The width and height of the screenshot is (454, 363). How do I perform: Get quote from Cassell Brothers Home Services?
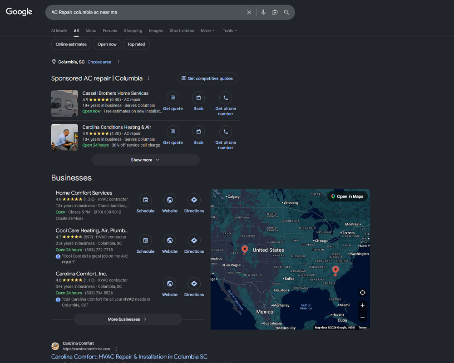tap(173, 102)
